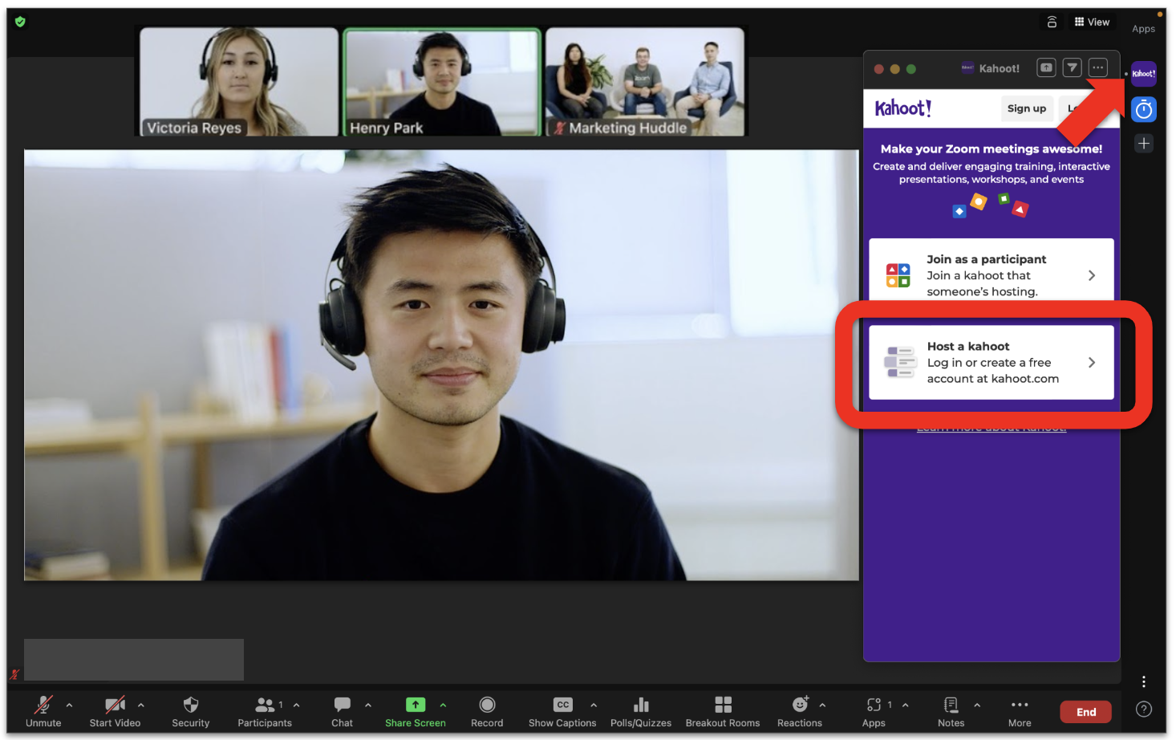1176x740 pixels.
Task: Click the Apps label atop the sidebar
Action: [x=1144, y=29]
